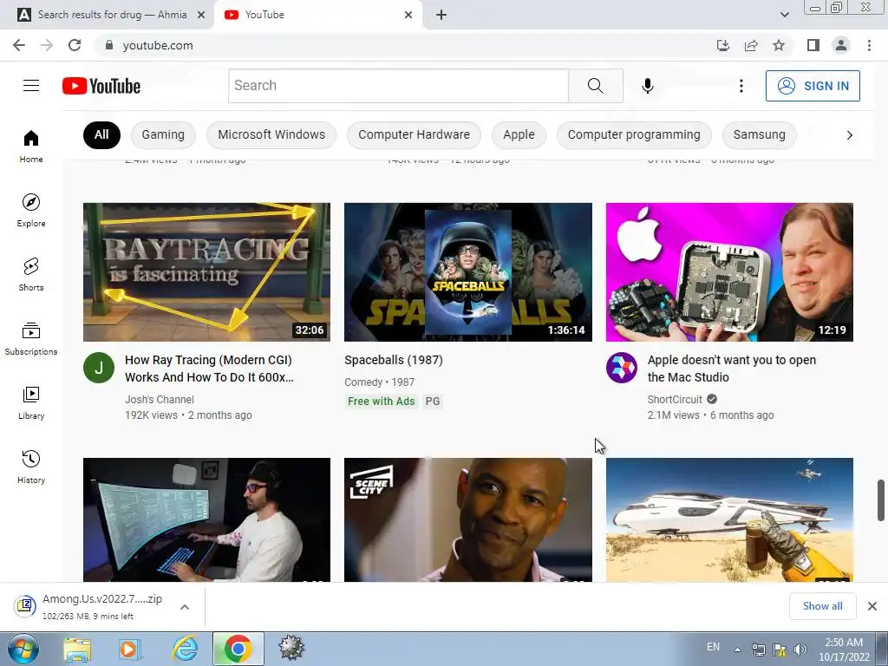Reload the page

[x=75, y=45]
